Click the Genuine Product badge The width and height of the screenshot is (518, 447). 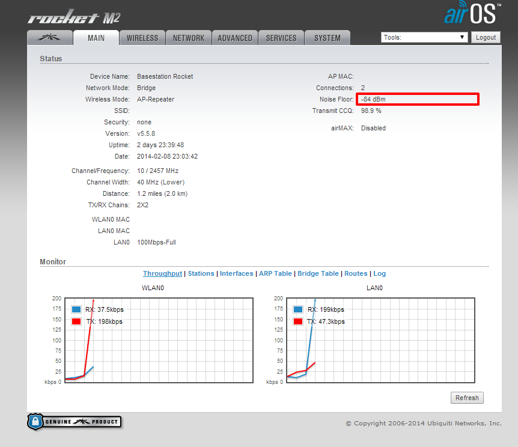(x=74, y=422)
